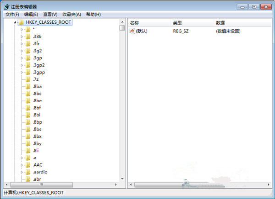Click the folder icon for .3g2
This screenshot has width=275, height=199.
point(28,51)
